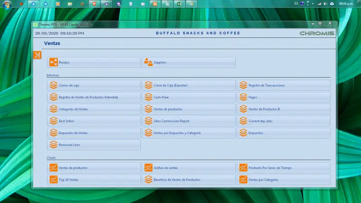The height and width of the screenshot is (203, 361).
Task: Open Excel from the taskbar
Action: (x=179, y=4)
